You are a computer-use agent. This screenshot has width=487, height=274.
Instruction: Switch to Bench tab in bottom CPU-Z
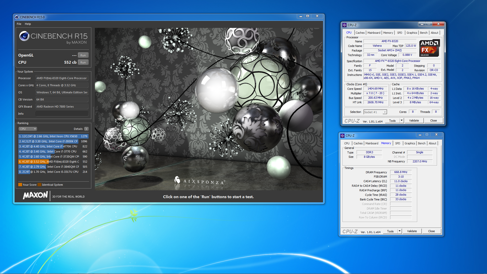[422, 143]
